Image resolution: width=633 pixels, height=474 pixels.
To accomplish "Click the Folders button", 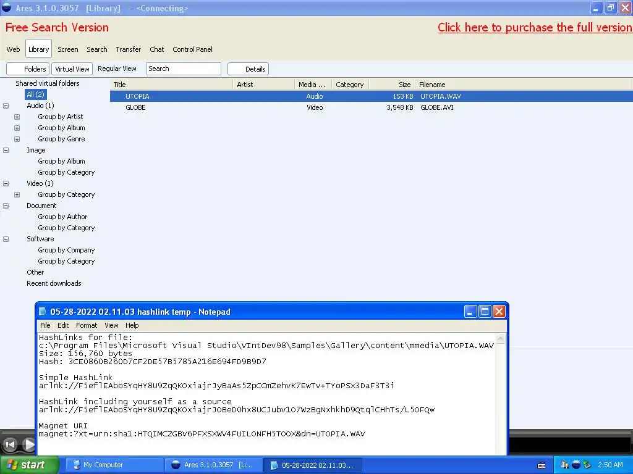I will pyautogui.click(x=28, y=69).
